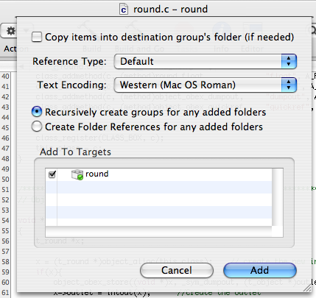Click the Action gear icon in toolbar
The height and width of the screenshot is (298, 316).
[10, 31]
